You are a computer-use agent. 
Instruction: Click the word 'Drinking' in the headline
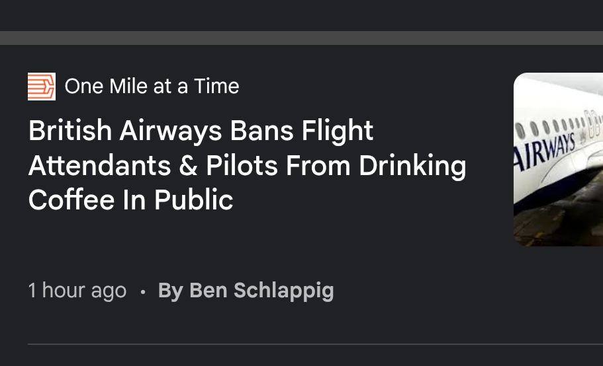click(x=412, y=166)
